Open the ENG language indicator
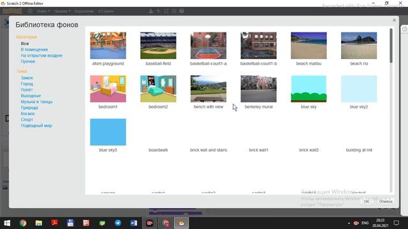The image size is (408, 229). click(x=365, y=223)
